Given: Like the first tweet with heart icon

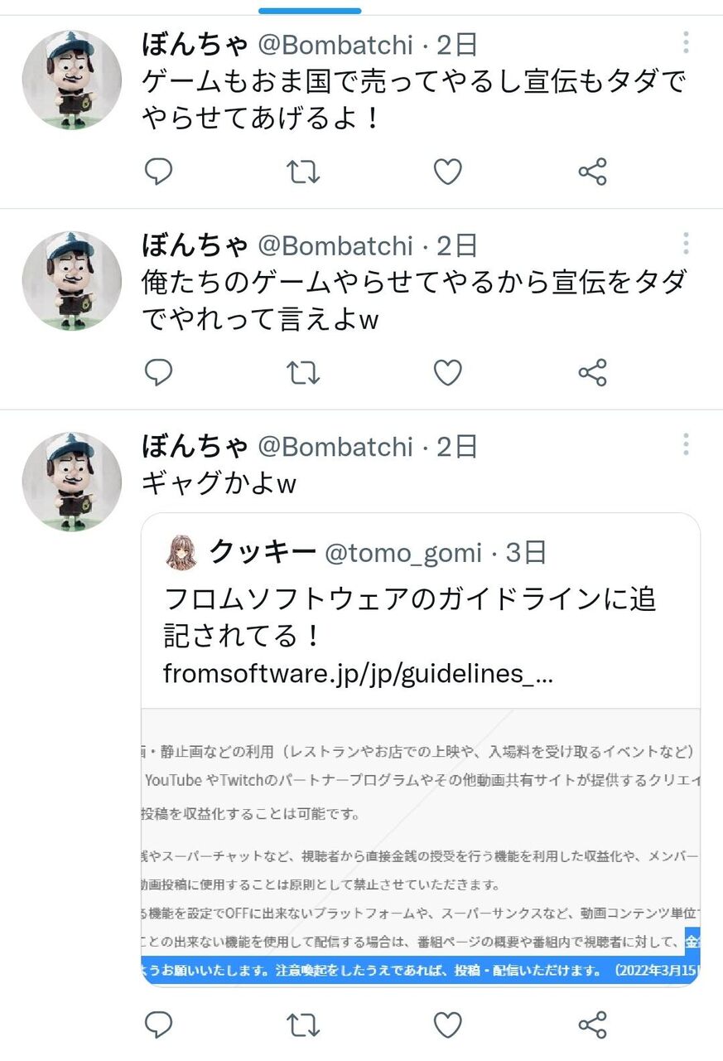Looking at the screenshot, I should (447, 172).
